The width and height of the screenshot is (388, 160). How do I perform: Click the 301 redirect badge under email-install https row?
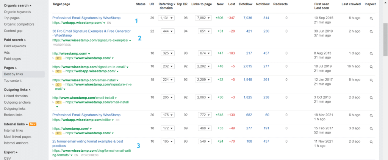click(58, 84)
